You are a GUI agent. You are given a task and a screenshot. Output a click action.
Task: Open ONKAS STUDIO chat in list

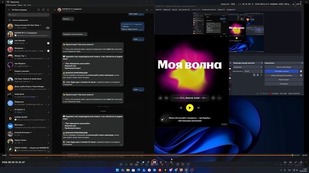point(28,149)
